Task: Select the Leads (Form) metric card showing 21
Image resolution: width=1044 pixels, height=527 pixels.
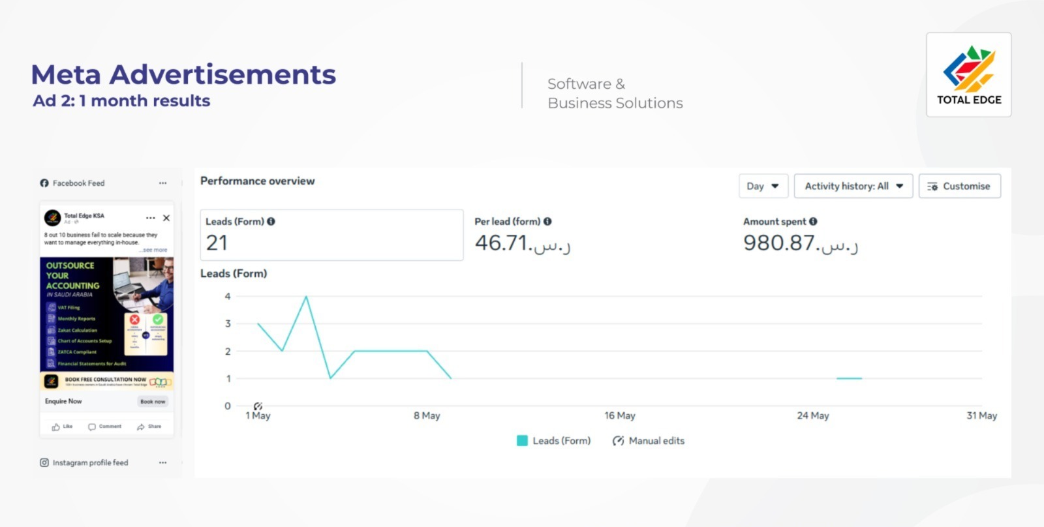Action: pyautogui.click(x=331, y=235)
